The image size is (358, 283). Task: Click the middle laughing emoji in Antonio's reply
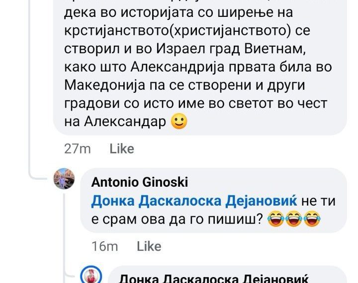click(294, 219)
